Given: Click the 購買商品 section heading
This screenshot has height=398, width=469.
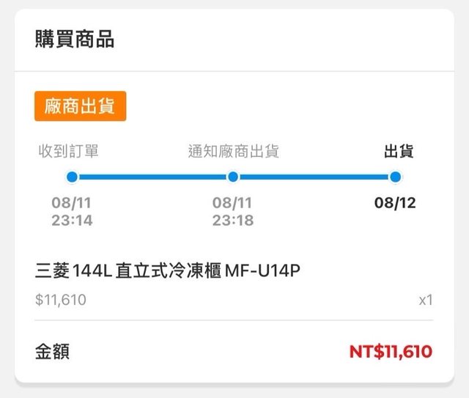Looking at the screenshot, I should 75,40.
